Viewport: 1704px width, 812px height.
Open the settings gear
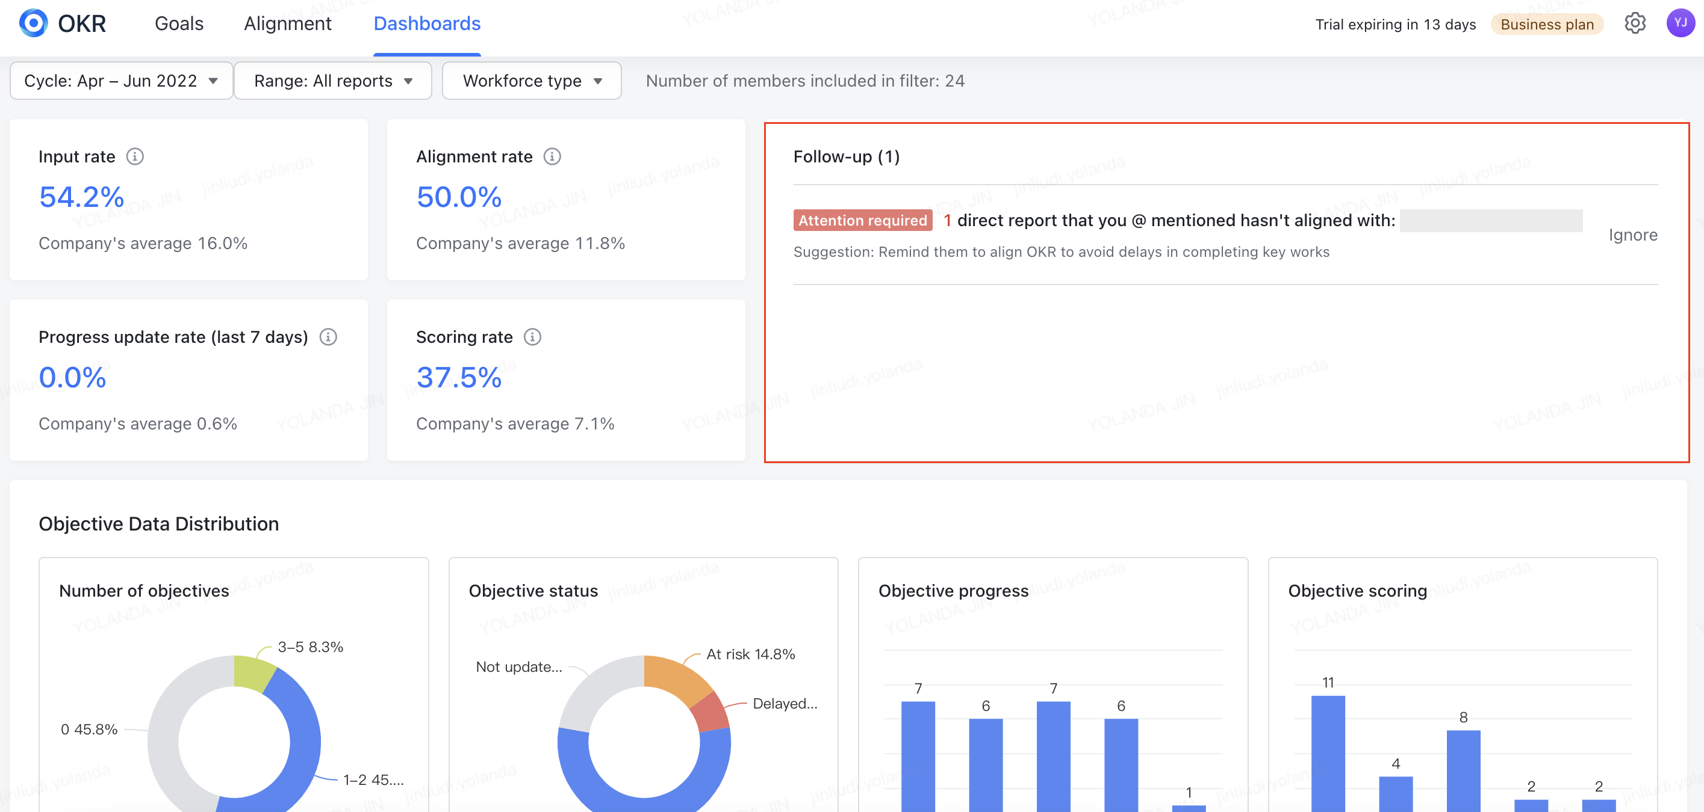tap(1636, 24)
